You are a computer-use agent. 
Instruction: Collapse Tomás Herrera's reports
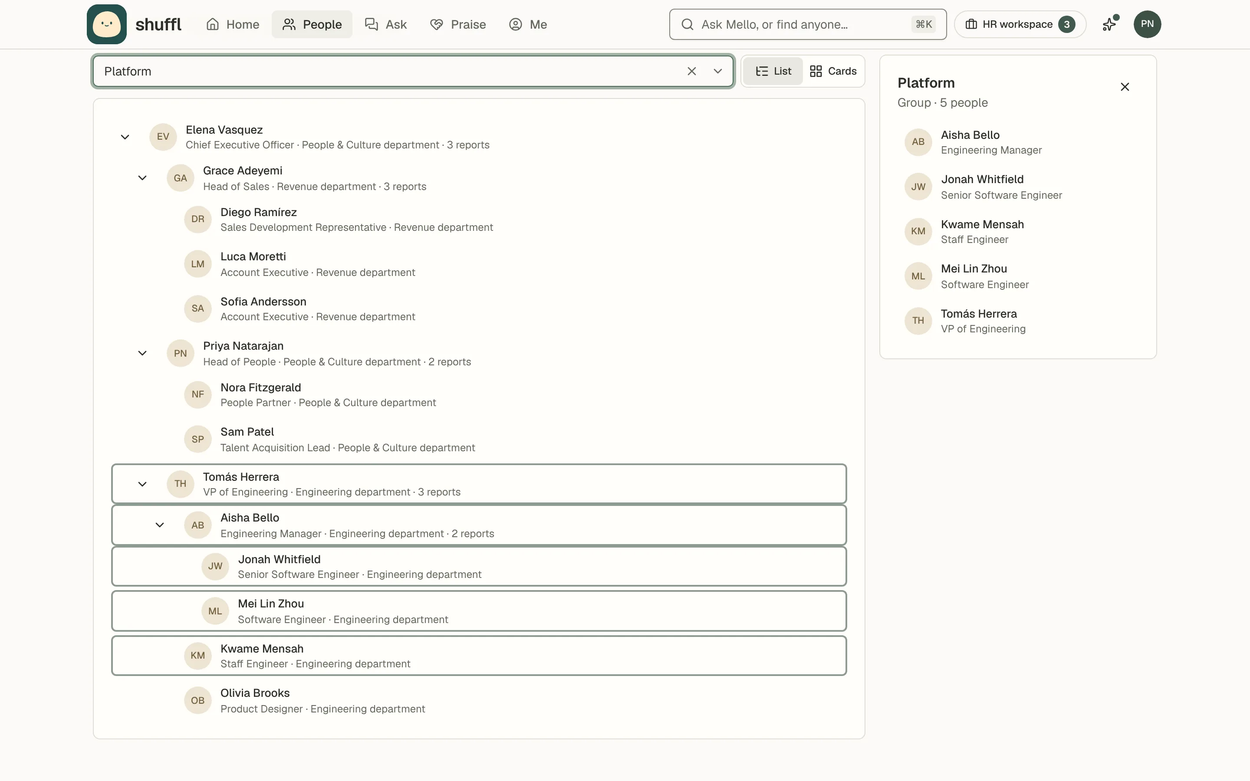(x=142, y=484)
